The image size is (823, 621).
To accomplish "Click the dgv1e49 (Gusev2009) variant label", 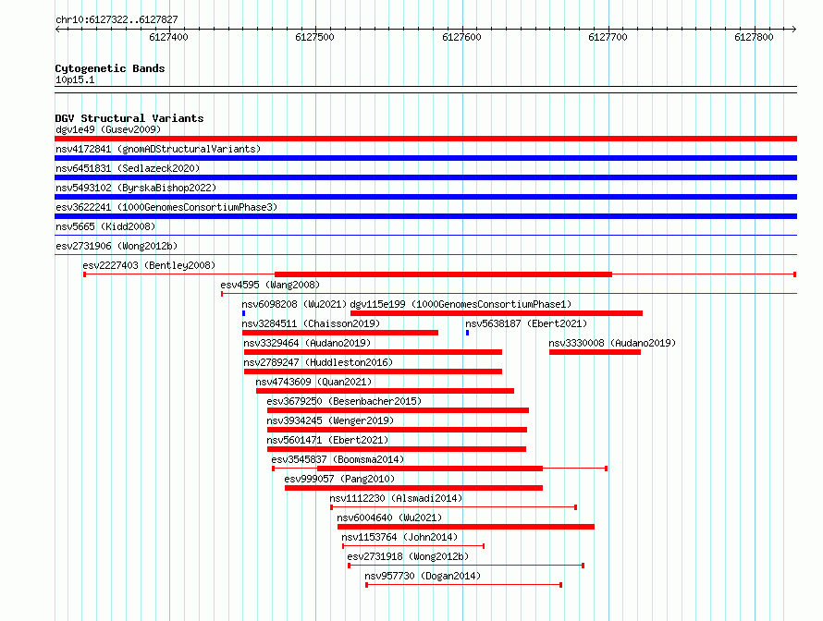I will coord(108,129).
